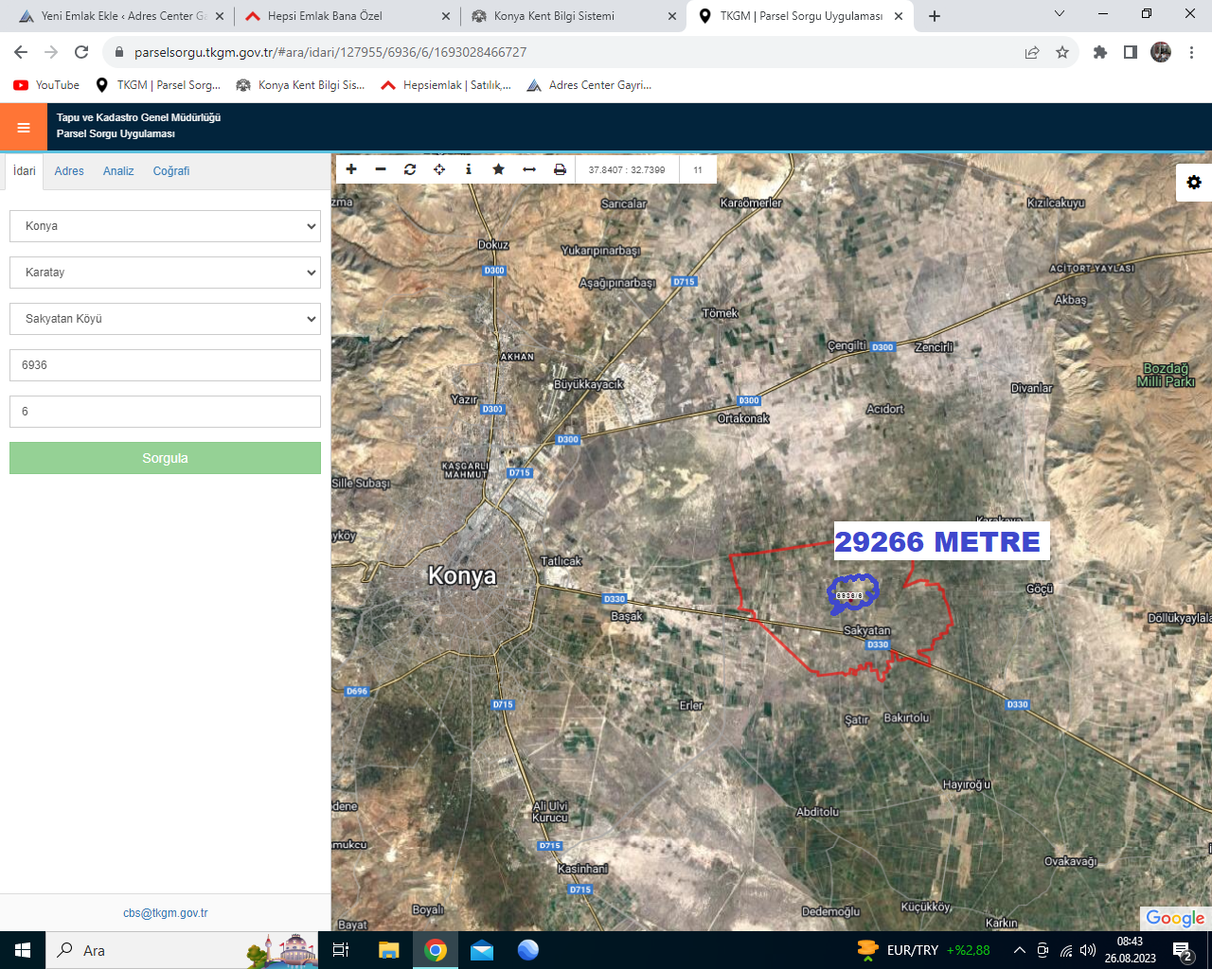Switch to the Adres tab

tap(69, 171)
